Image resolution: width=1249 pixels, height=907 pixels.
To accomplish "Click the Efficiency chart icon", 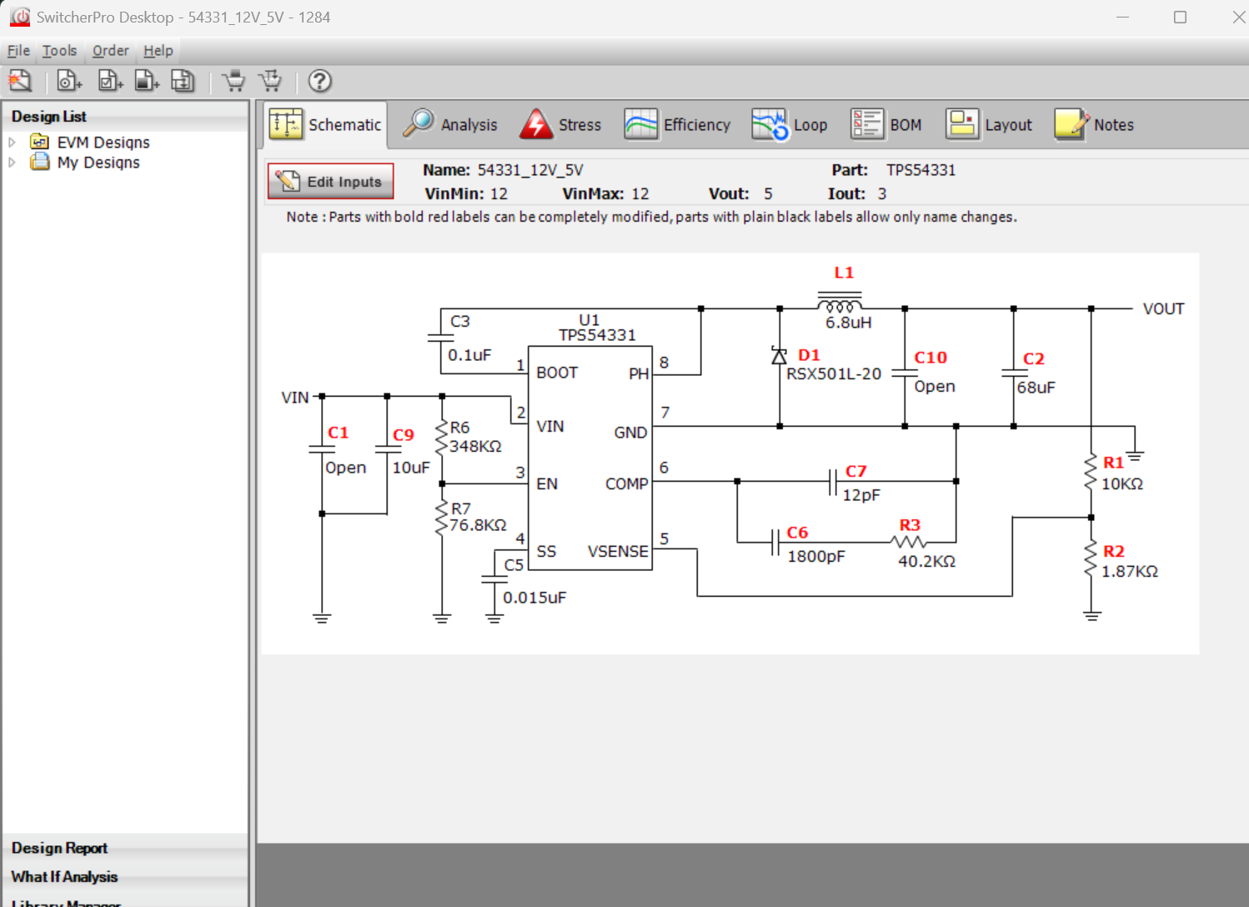I will (641, 124).
